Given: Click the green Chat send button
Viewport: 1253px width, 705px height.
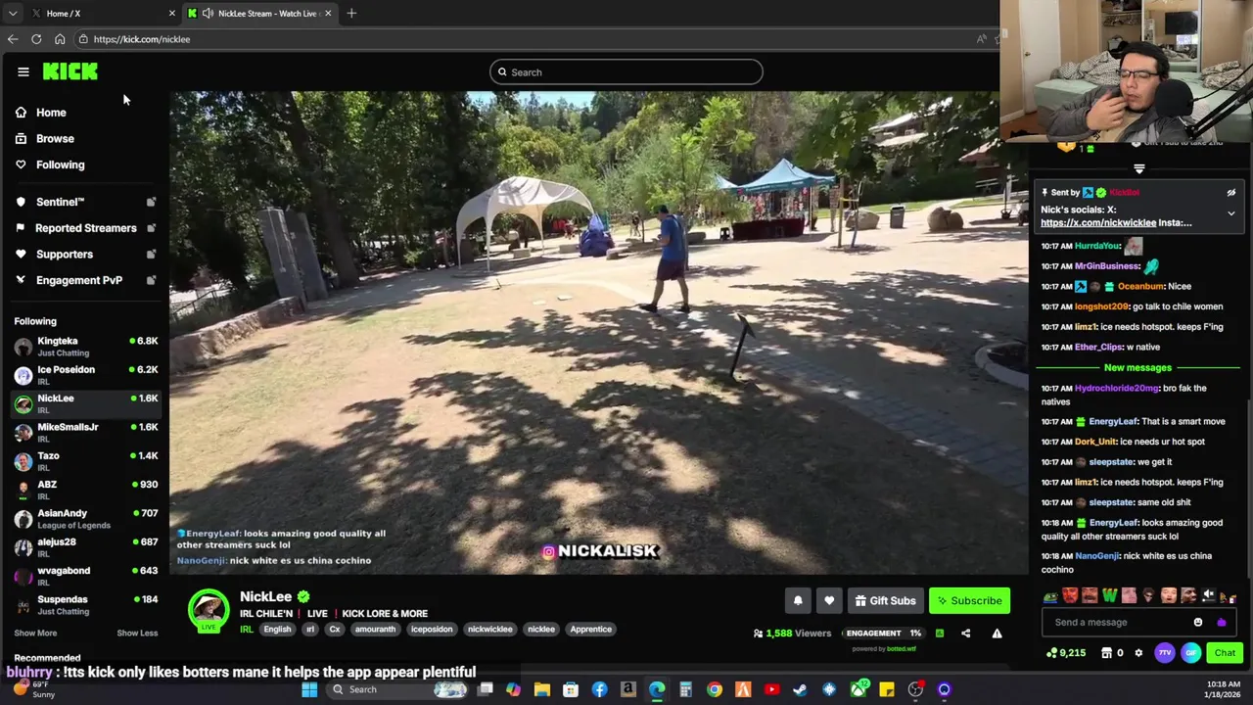Looking at the screenshot, I should (x=1225, y=653).
